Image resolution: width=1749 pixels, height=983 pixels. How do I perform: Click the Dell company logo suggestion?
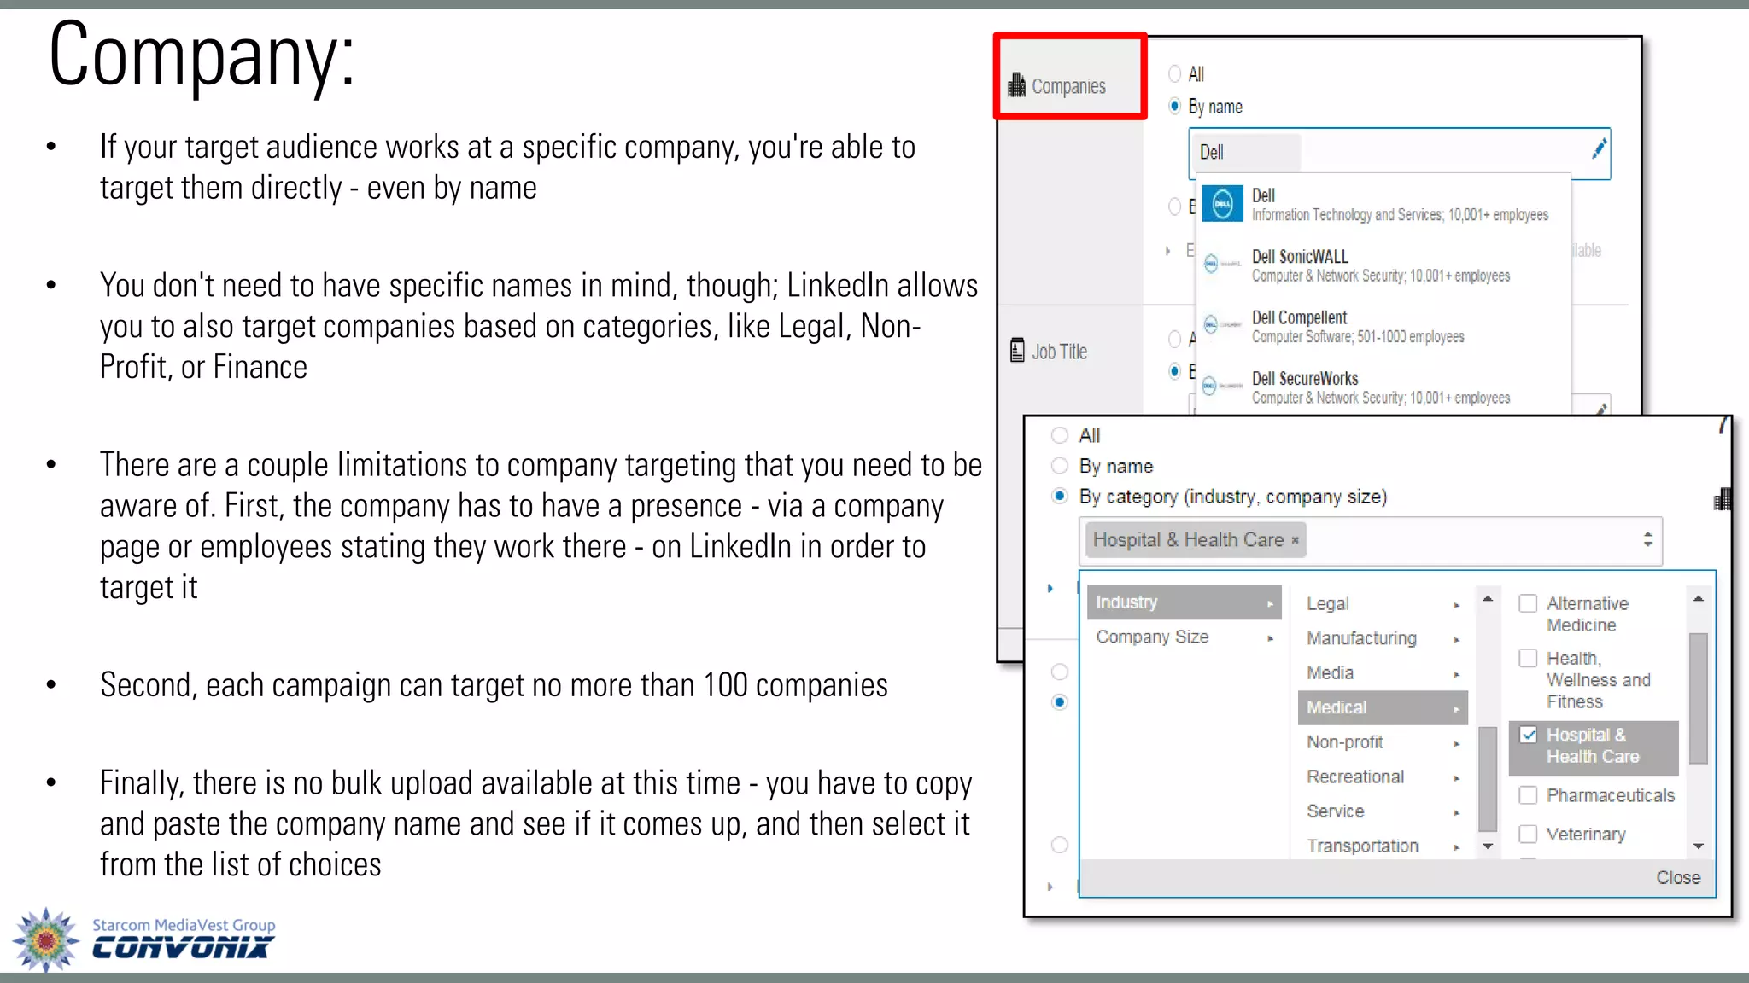pyautogui.click(x=1222, y=204)
